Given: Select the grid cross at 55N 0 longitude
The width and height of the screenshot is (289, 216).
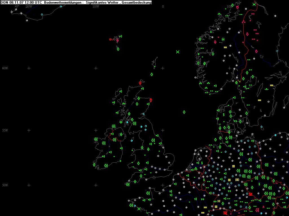Looking at the screenshot, I should pyautogui.click(x=163, y=130).
